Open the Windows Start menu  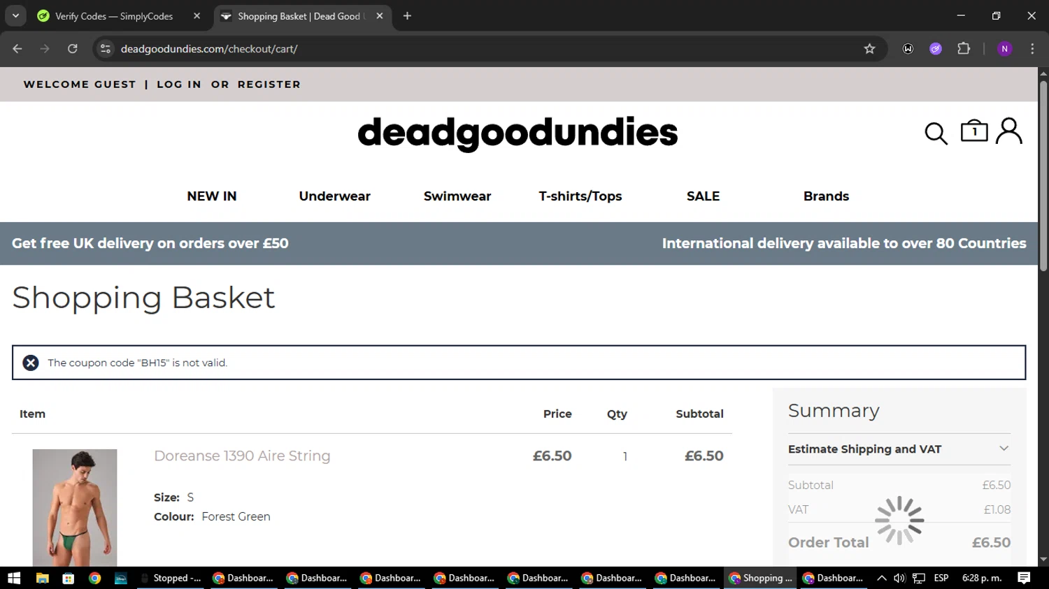[x=14, y=578]
